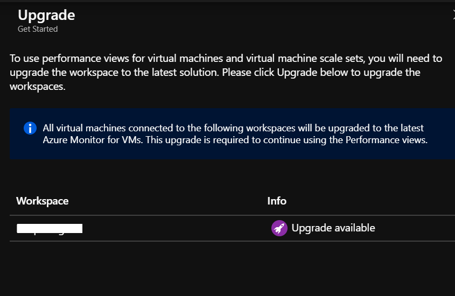The image size is (455, 296).
Task: Close the Upgrade panel
Action: pos(453,15)
